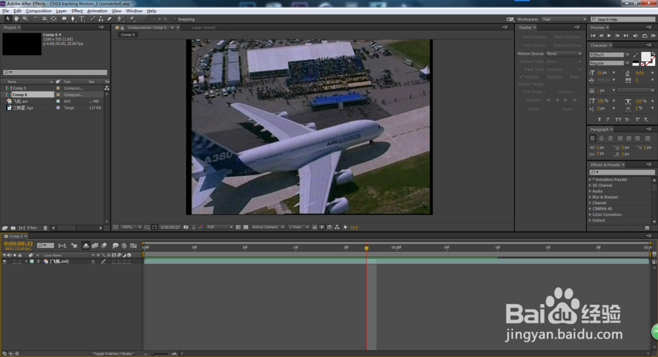658x357 pixels.
Task: Create new folder in Project panel
Action: tap(13, 228)
